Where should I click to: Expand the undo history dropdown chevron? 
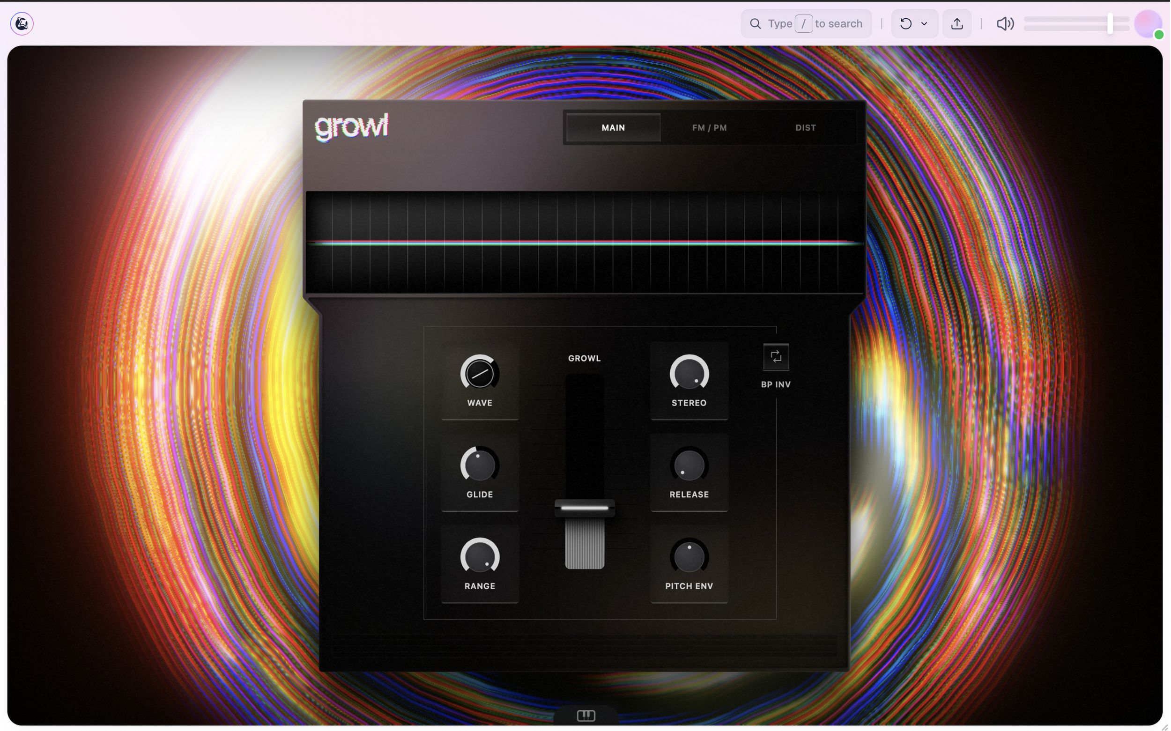click(x=924, y=23)
